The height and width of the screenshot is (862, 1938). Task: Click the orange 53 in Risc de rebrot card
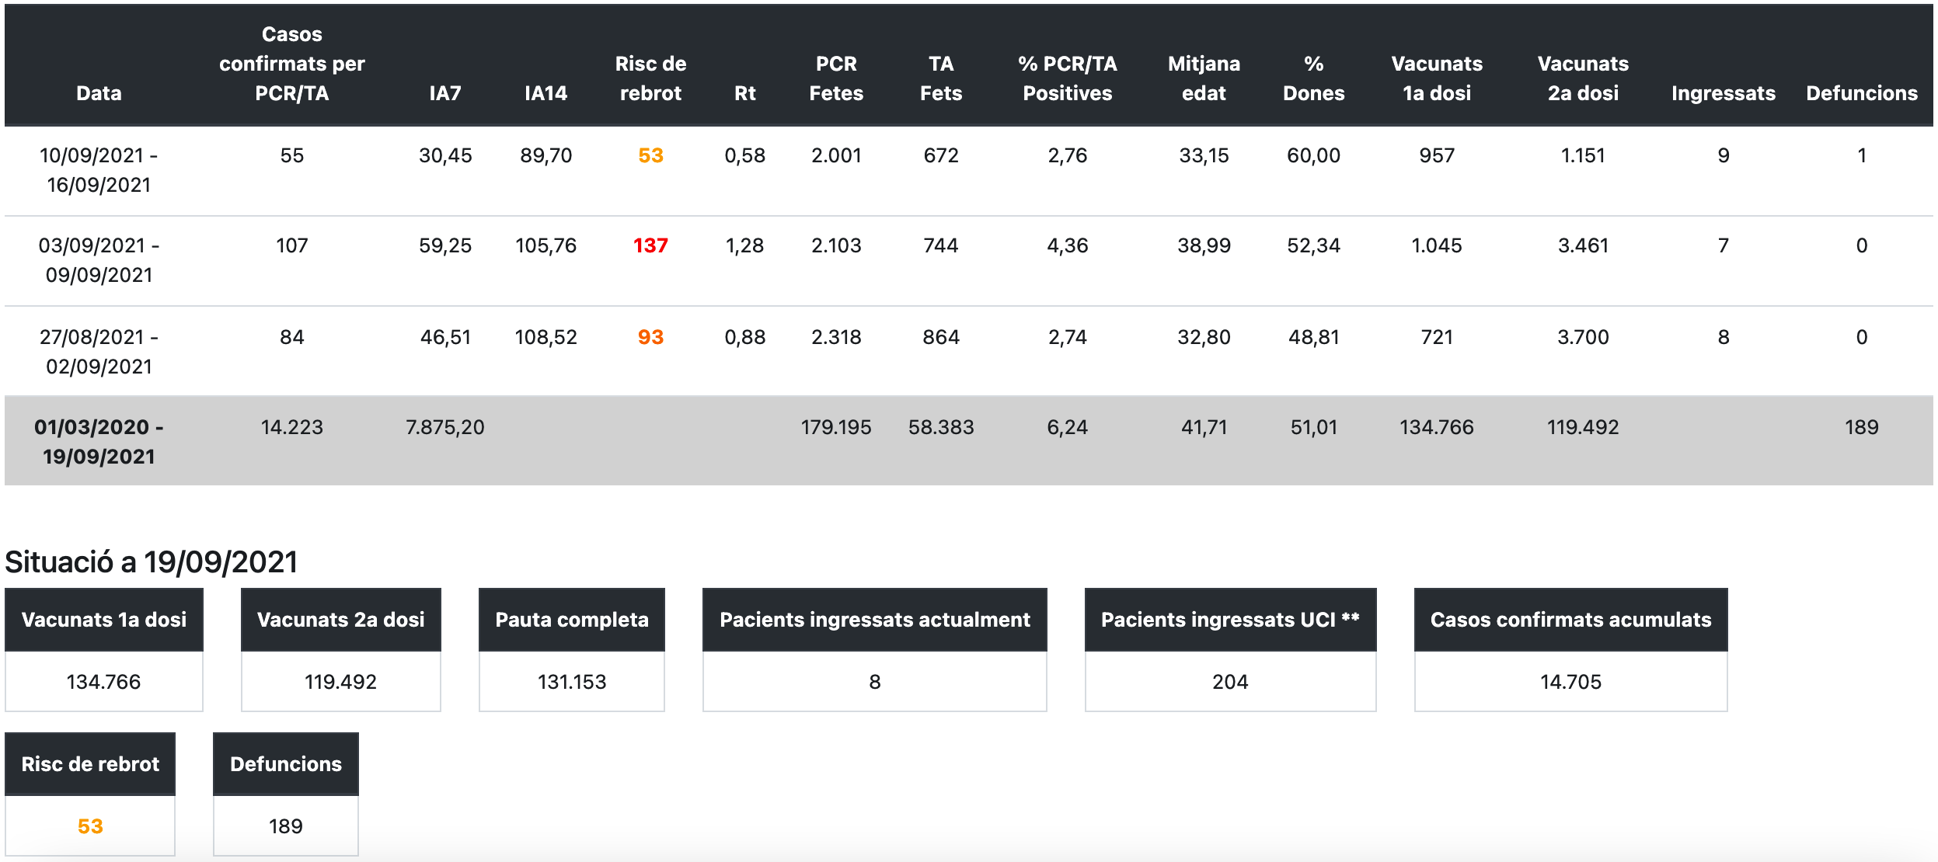pyautogui.click(x=90, y=826)
